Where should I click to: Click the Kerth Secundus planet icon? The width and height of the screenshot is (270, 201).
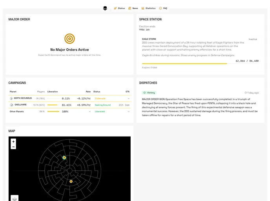click(11, 99)
